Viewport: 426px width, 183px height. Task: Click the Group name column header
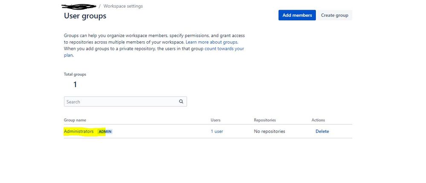click(75, 120)
